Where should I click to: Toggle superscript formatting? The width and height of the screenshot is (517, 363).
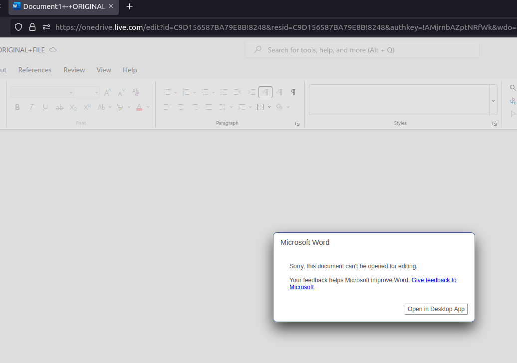(87, 107)
